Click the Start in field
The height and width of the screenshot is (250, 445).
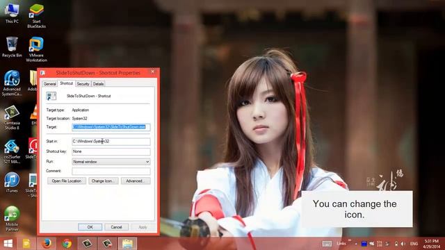coord(111,141)
